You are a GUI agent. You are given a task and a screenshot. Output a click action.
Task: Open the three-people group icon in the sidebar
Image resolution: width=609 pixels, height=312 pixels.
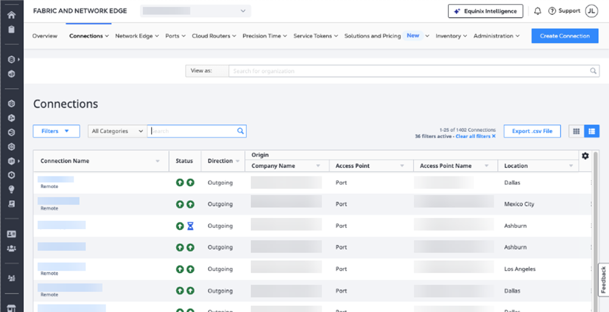click(x=12, y=248)
